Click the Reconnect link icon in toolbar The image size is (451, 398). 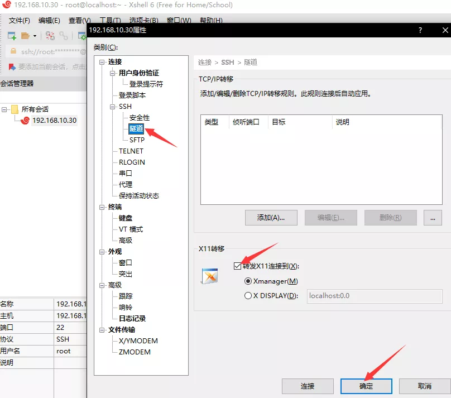click(x=64, y=36)
